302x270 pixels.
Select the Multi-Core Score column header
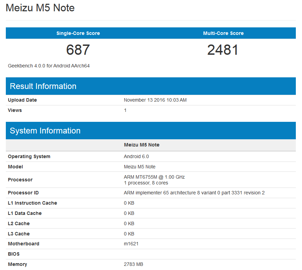click(223, 33)
